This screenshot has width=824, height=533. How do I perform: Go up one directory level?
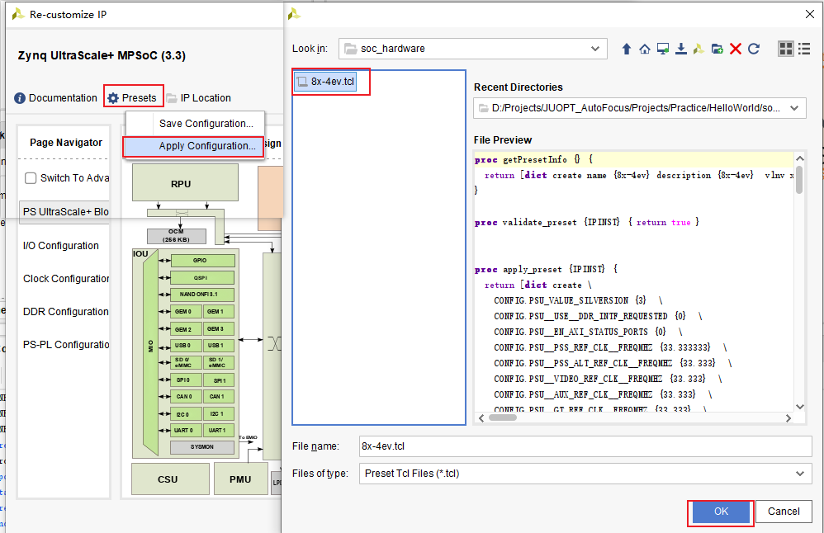coord(627,49)
